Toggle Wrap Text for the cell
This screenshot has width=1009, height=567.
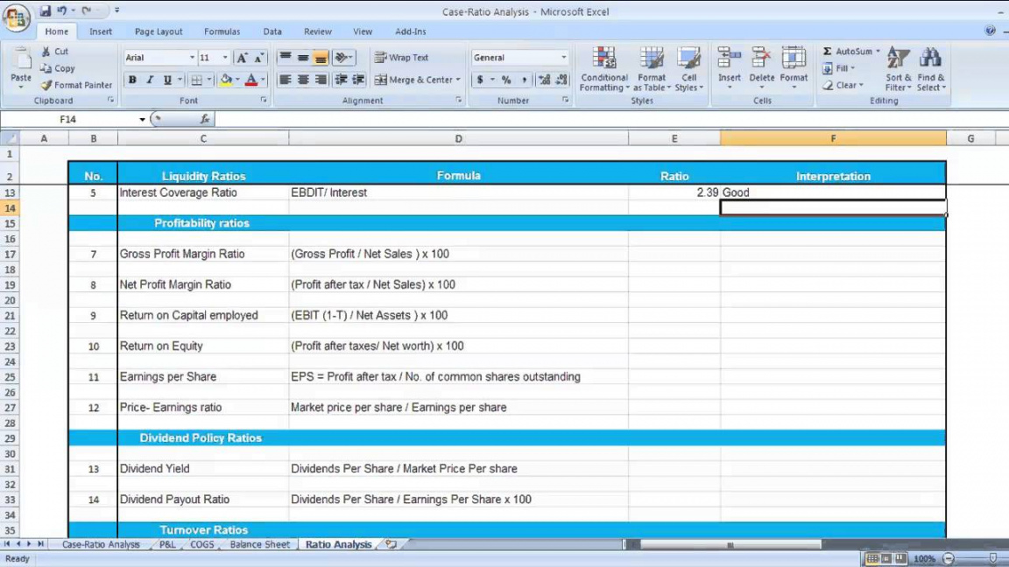point(401,58)
